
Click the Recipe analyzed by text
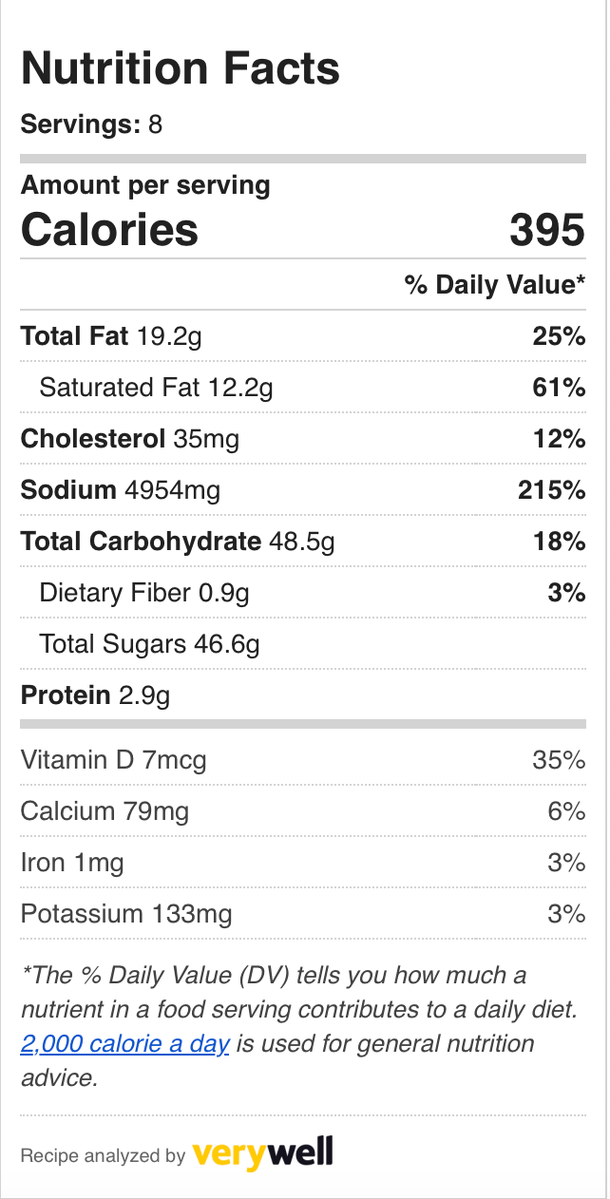point(103,1156)
